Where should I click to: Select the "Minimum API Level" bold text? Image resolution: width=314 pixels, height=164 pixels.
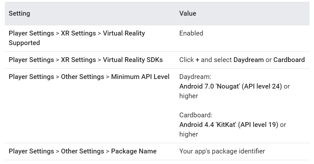click(140, 77)
